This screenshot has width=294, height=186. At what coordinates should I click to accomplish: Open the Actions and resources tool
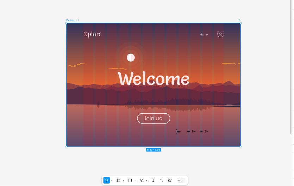point(170,180)
